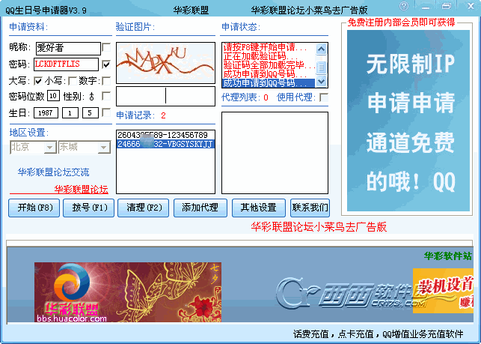
Task: Click the empty proxy list box
Action: tap(275, 153)
